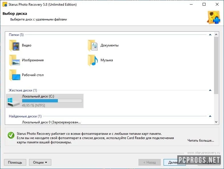The width and height of the screenshot is (224, 169).
Task: Click the vertical scrollbar thumb
Action: (x=216, y=65)
